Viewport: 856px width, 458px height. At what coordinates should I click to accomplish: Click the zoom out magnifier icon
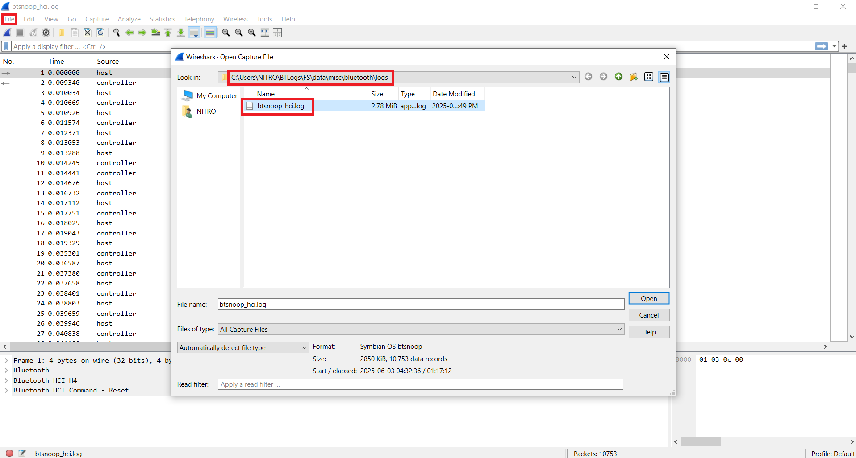(x=239, y=33)
